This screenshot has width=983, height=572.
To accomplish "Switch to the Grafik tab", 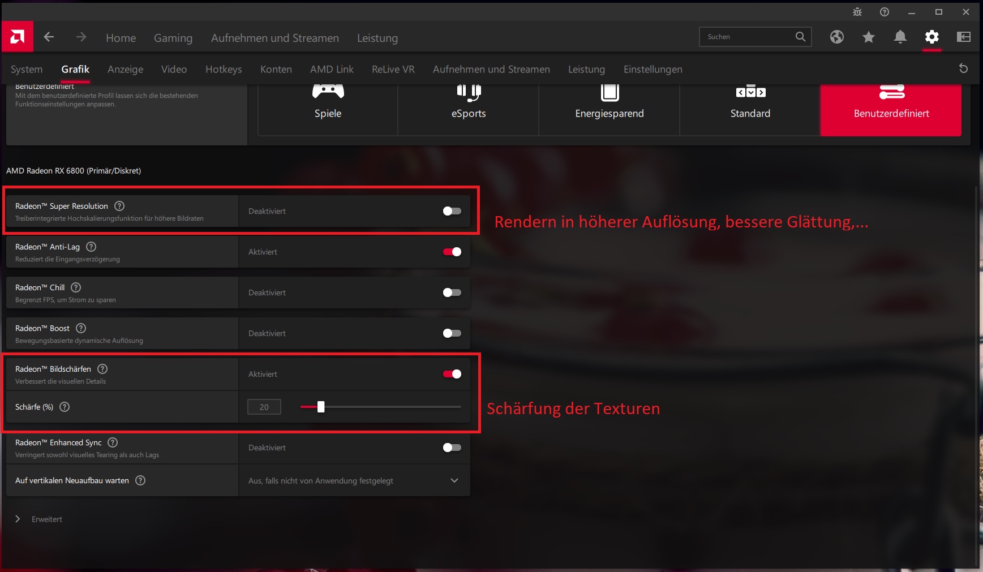I will pos(75,69).
